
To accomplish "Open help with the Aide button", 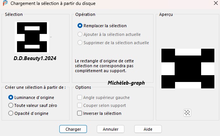I will tap(148, 129).
